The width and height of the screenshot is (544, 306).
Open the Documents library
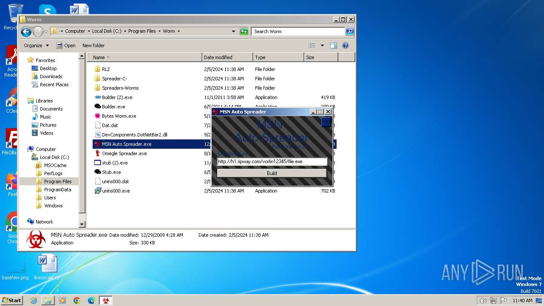tap(51, 109)
